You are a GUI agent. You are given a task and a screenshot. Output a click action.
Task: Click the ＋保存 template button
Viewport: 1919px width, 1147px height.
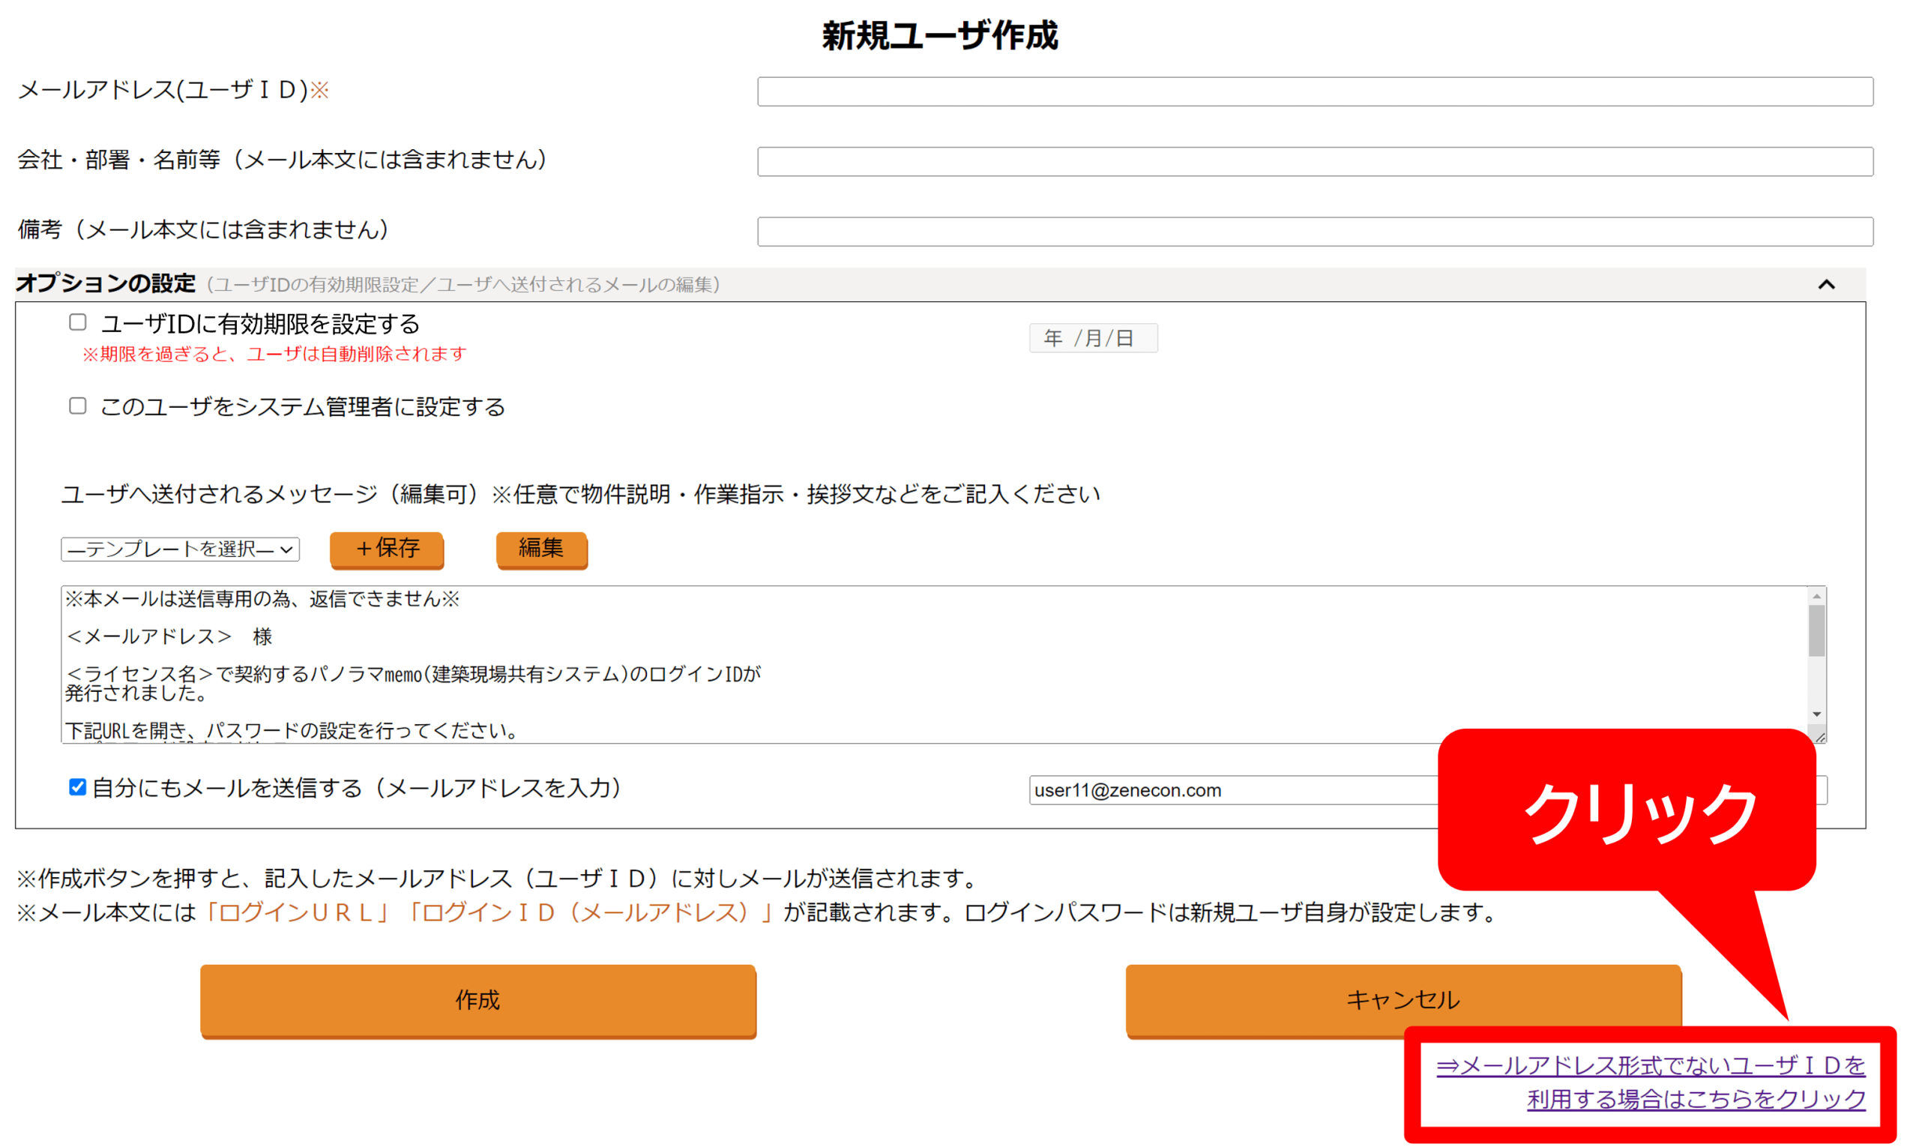(x=387, y=549)
